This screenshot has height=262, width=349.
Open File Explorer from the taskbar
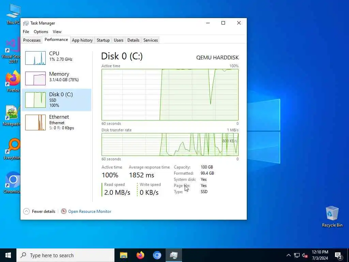click(123, 255)
